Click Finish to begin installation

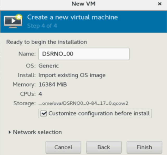tap(144, 147)
